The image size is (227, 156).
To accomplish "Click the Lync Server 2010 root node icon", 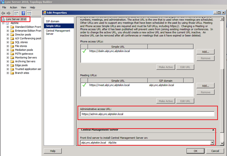I will [3, 19].
